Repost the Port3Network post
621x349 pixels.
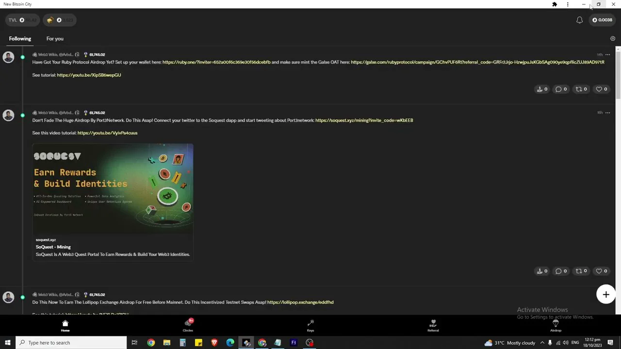click(x=581, y=271)
